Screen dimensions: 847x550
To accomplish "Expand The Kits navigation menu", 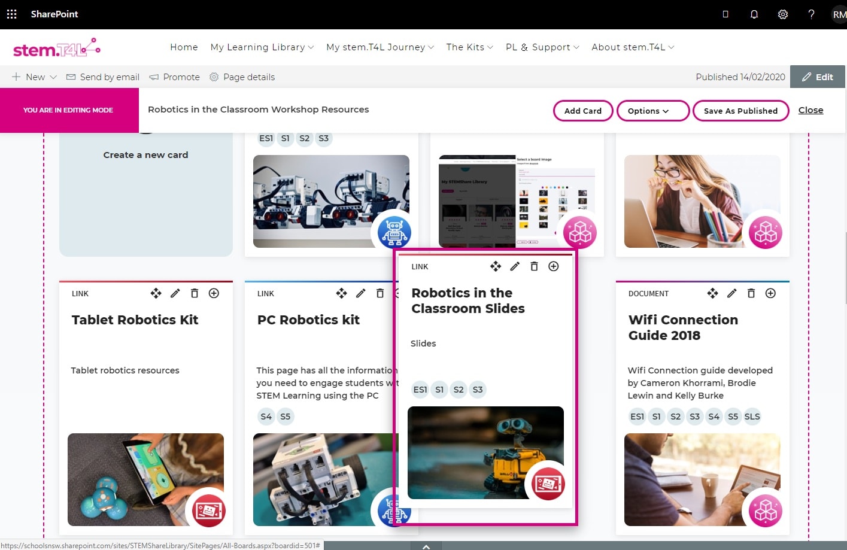I will click(469, 47).
